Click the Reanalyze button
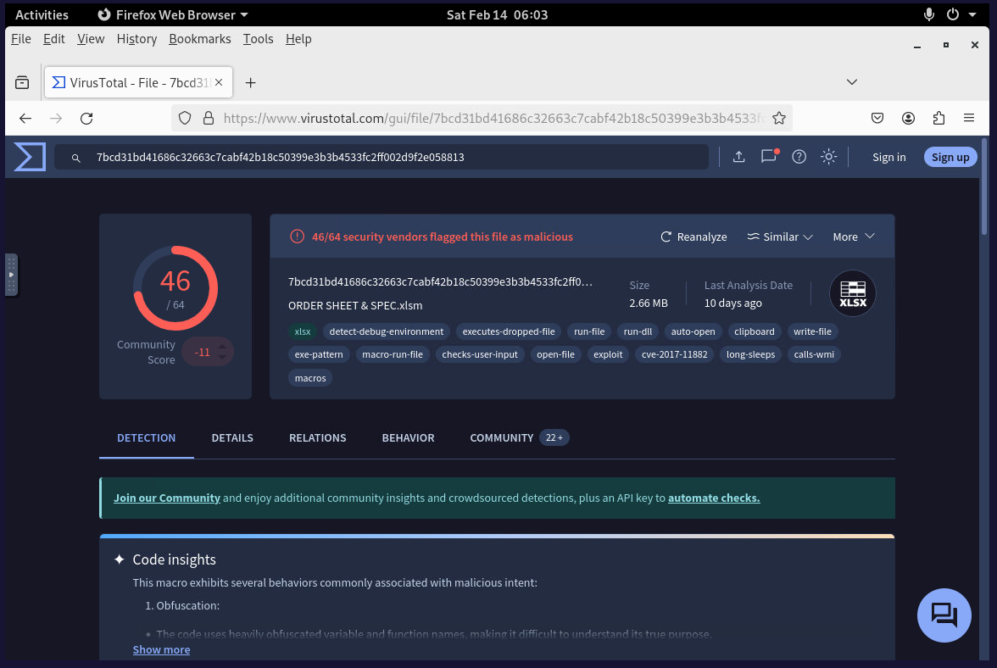The height and width of the screenshot is (668, 997). [693, 237]
